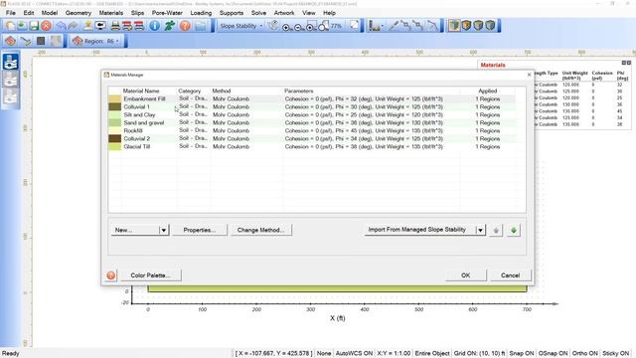This screenshot has width=636, height=358.
Task: Click Cancel in Materials Manager
Action: (x=510, y=275)
